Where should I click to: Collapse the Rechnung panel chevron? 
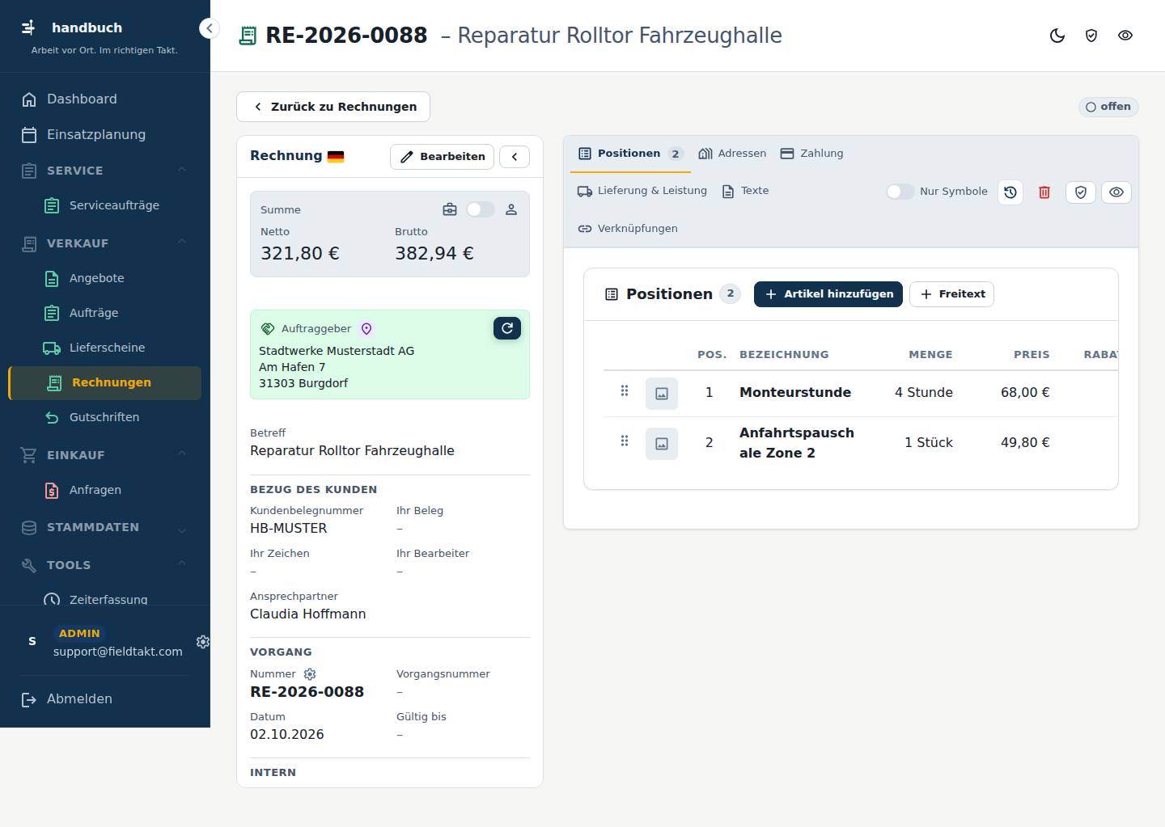tap(515, 157)
